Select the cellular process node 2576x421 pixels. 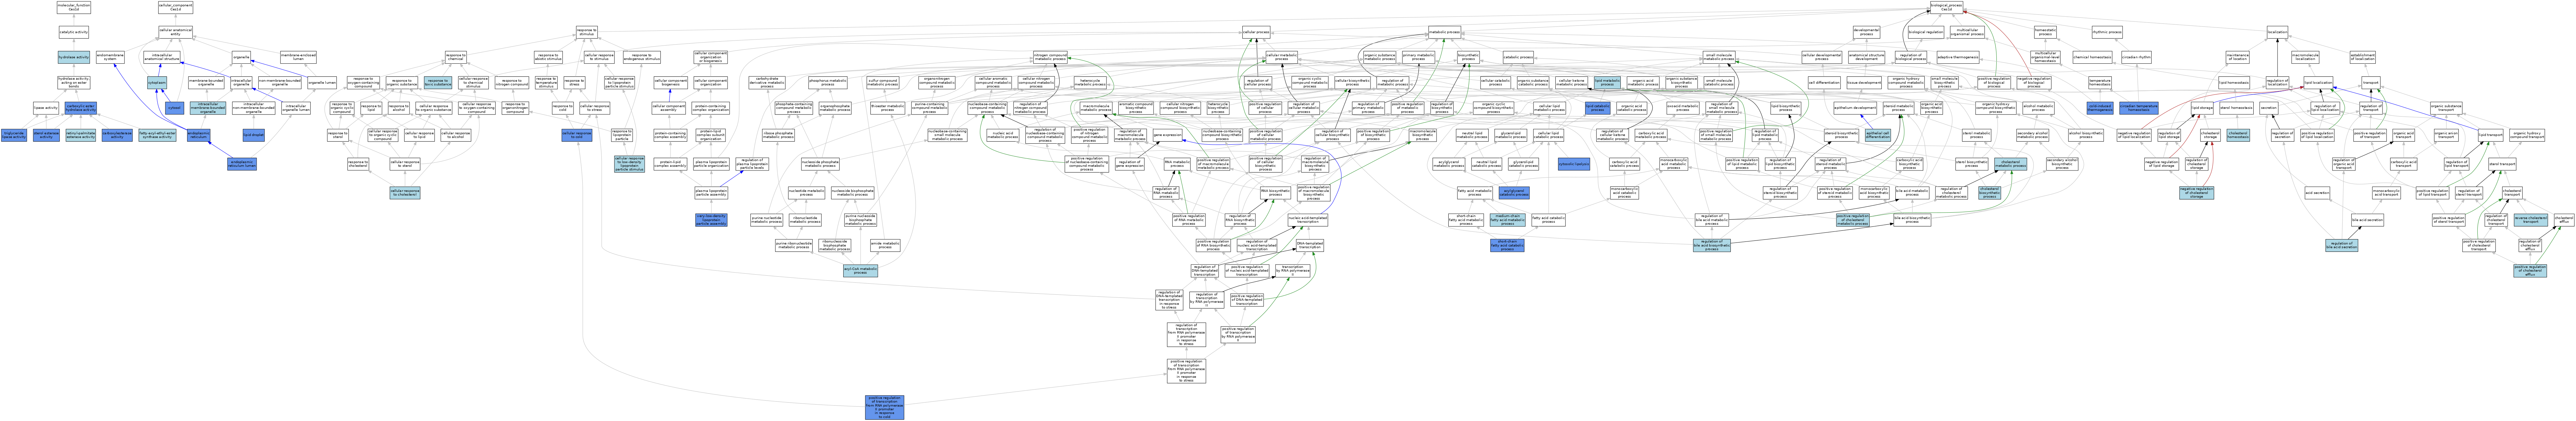click(x=1256, y=32)
